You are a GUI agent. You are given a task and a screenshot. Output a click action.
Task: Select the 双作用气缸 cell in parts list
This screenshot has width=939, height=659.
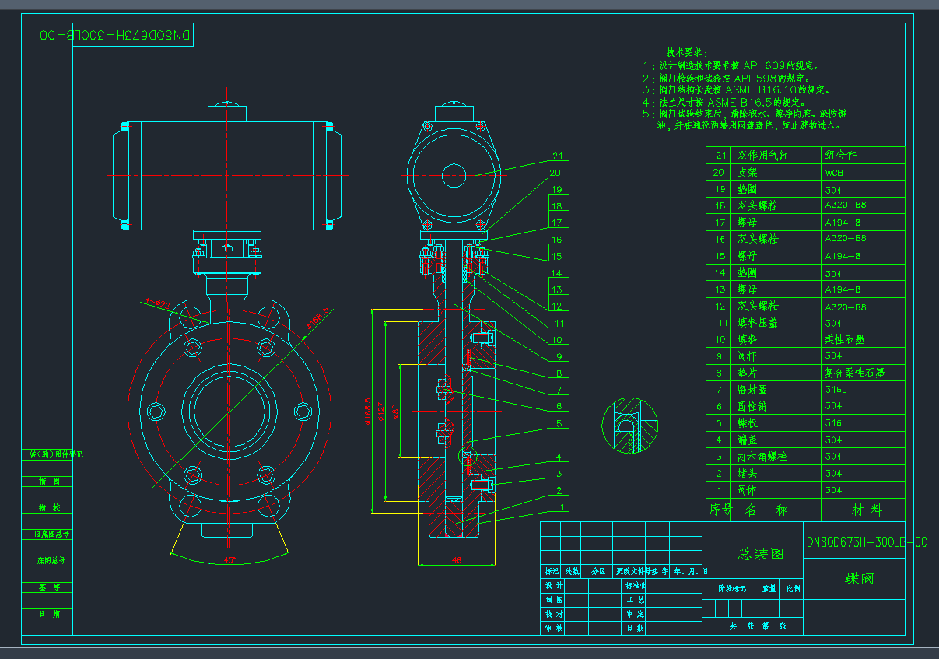[x=762, y=156]
